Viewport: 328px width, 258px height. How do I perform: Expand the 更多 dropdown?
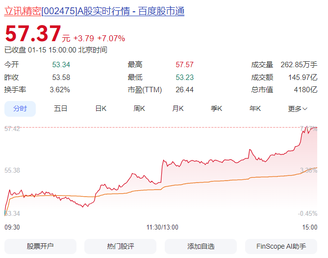click(x=298, y=109)
